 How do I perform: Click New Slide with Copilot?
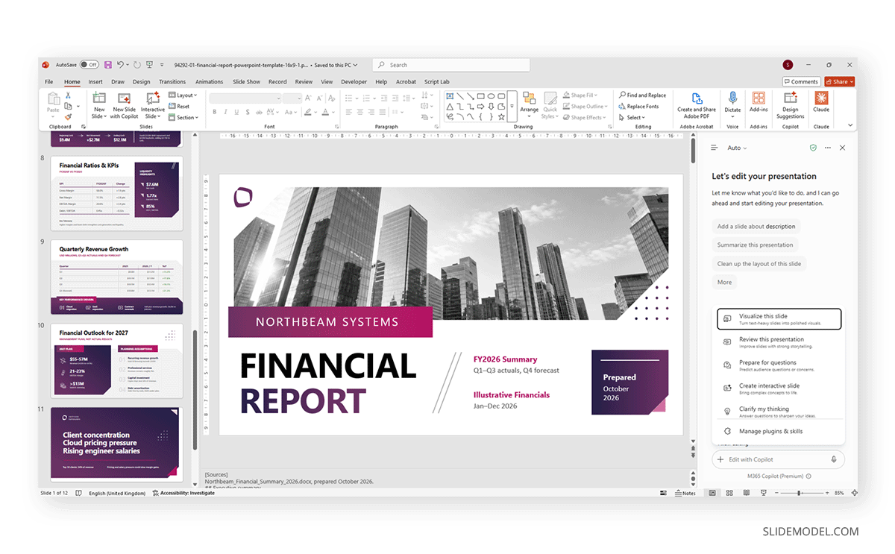pyautogui.click(x=125, y=105)
